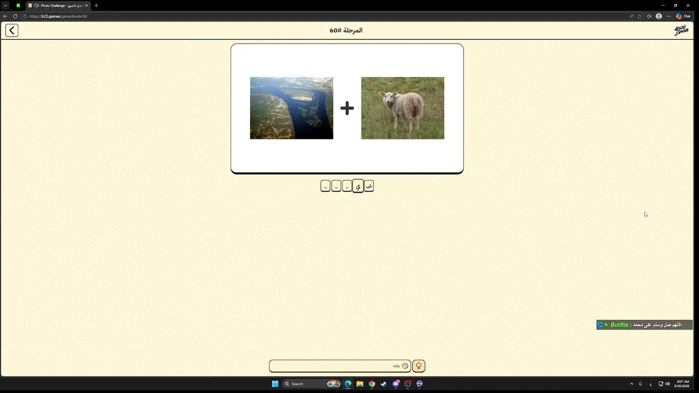
Task: Open a new tab with the plus button
Action: tap(96, 5)
